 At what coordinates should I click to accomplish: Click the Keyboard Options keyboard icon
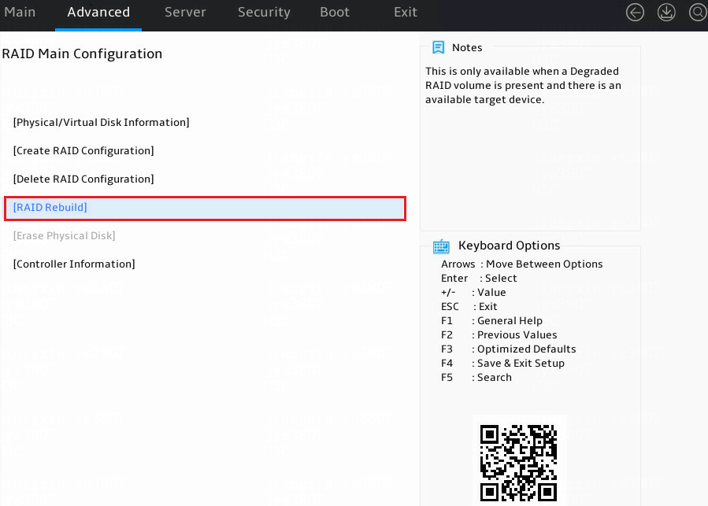(441, 246)
